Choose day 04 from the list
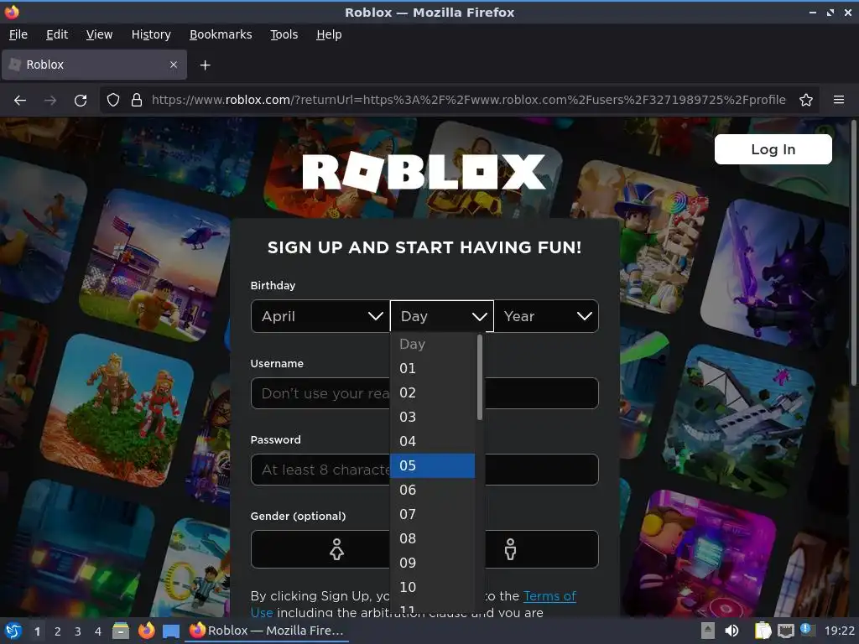 (432, 441)
